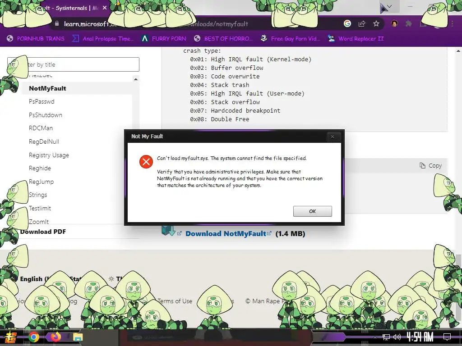Click the '0x05: High IRQL fault (User-mode)' line
The width and height of the screenshot is (462, 346).
247,93
